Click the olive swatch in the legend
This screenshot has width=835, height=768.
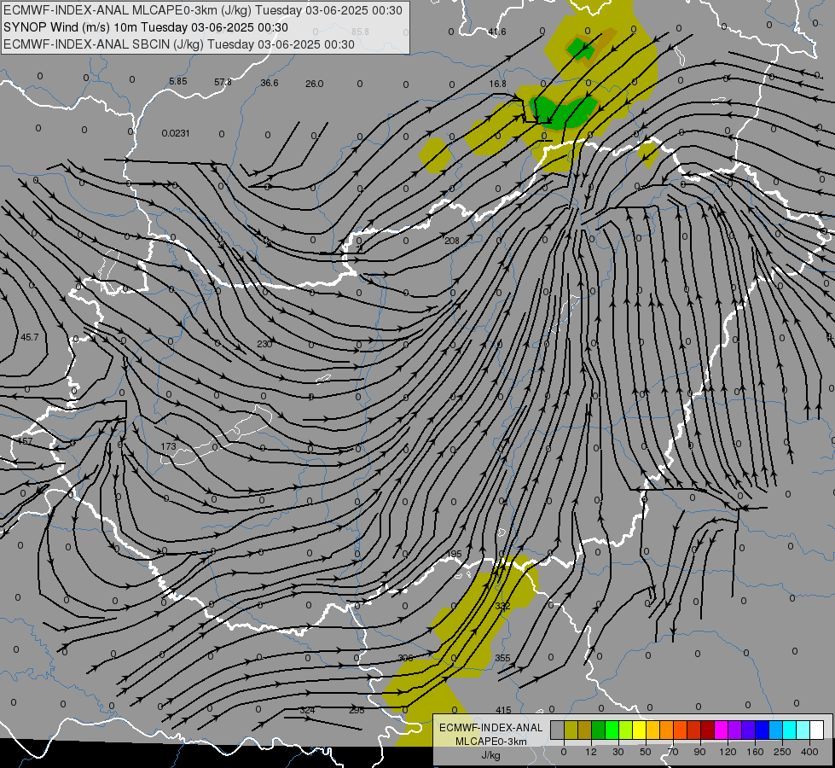[x=571, y=730]
